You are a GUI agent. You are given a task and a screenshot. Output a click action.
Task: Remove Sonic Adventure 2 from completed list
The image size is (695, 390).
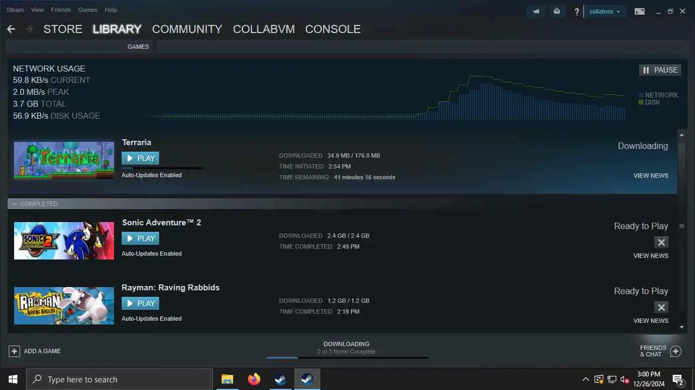click(x=661, y=242)
